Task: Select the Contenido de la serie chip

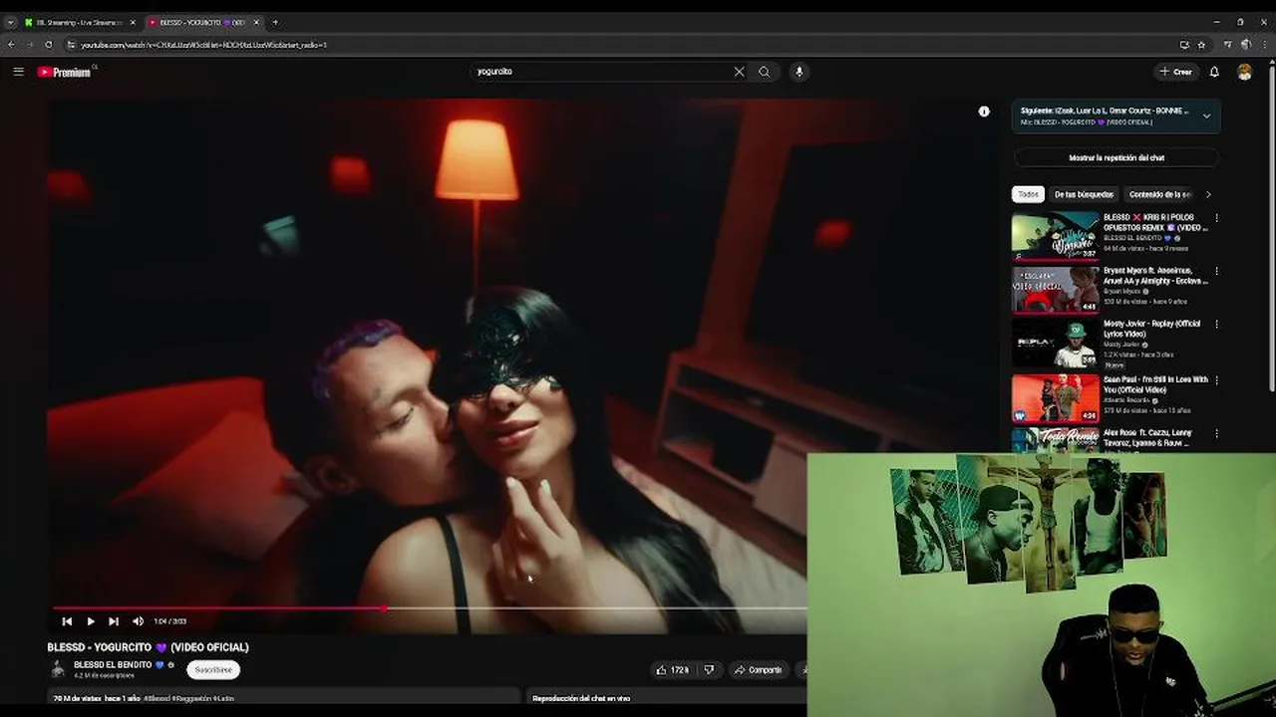Action: click(1160, 194)
